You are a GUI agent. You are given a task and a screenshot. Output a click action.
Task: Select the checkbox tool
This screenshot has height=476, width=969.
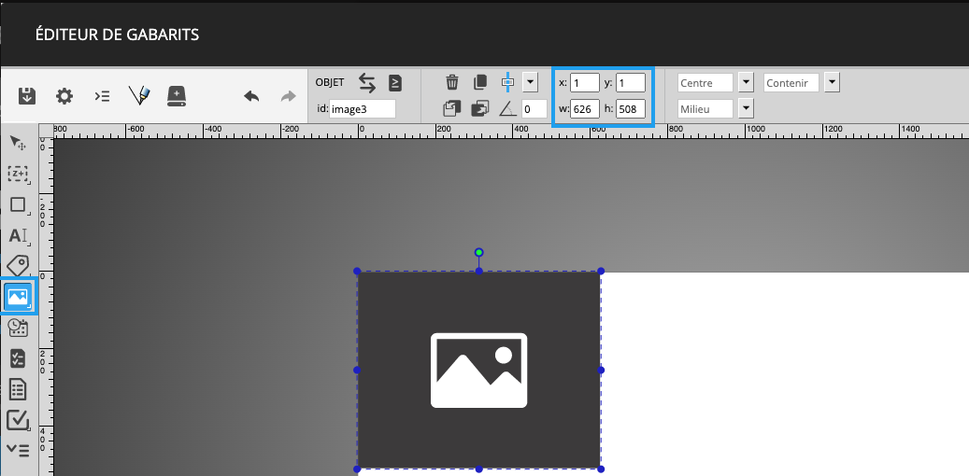pos(18,420)
